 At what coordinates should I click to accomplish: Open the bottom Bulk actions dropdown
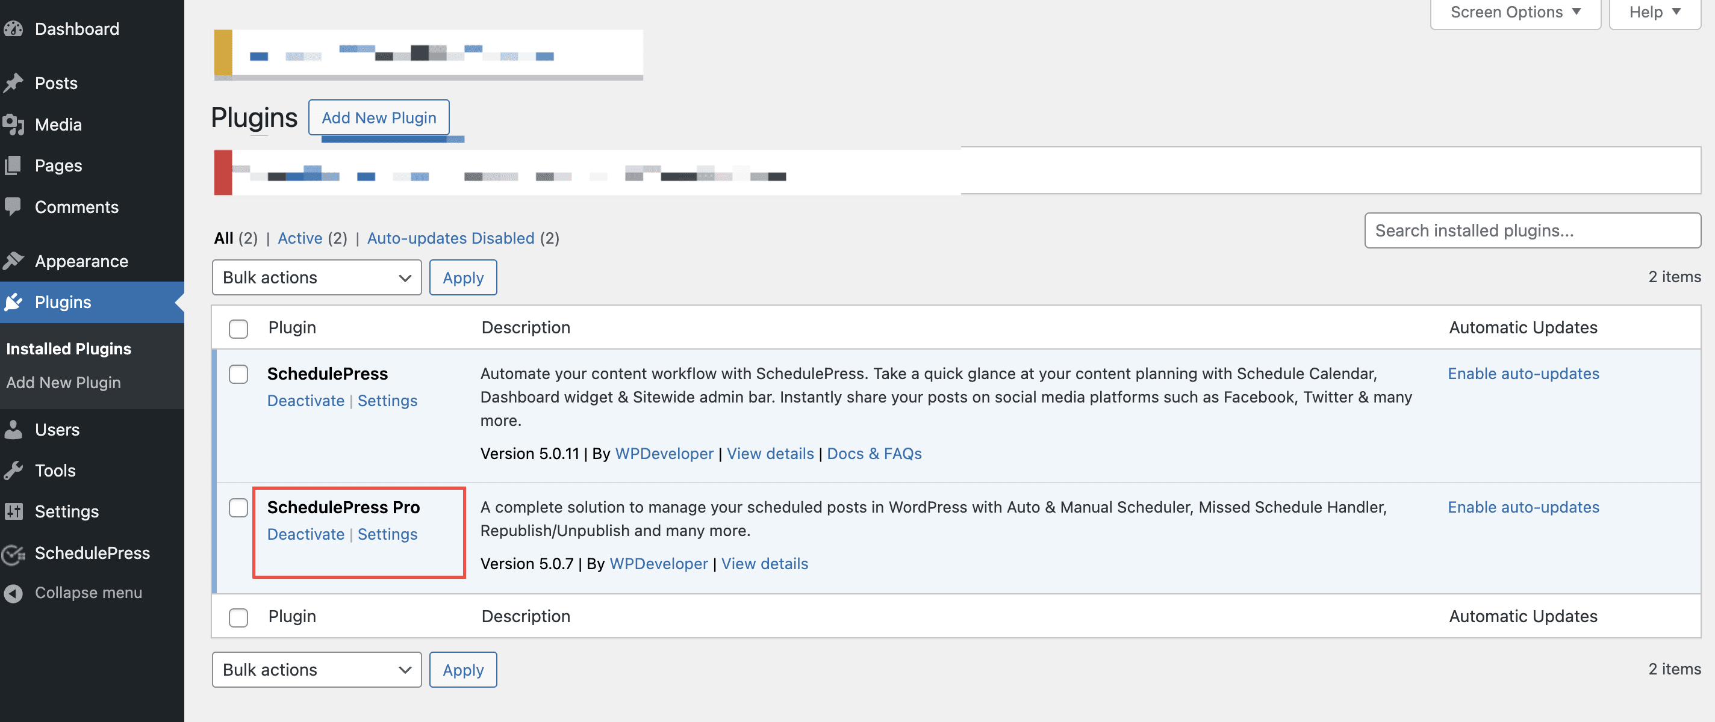[317, 670]
